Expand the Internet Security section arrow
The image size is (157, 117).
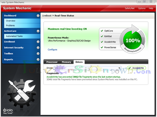coord(38,48)
